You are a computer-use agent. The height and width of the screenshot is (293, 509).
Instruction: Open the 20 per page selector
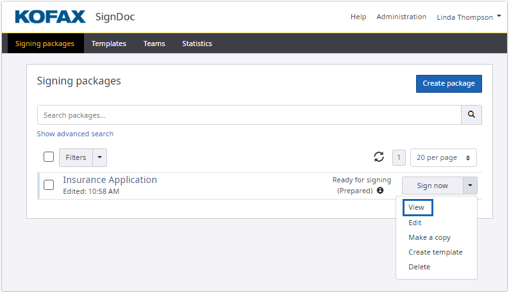tap(443, 157)
